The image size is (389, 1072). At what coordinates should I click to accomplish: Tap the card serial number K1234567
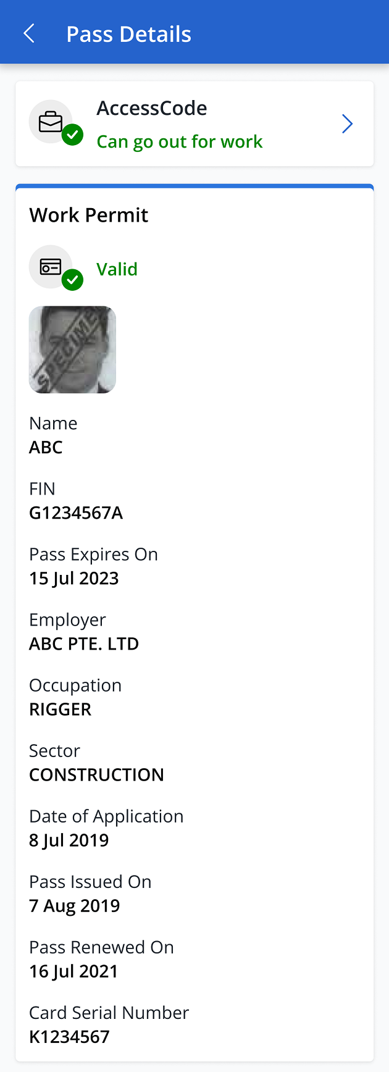coord(69,1037)
